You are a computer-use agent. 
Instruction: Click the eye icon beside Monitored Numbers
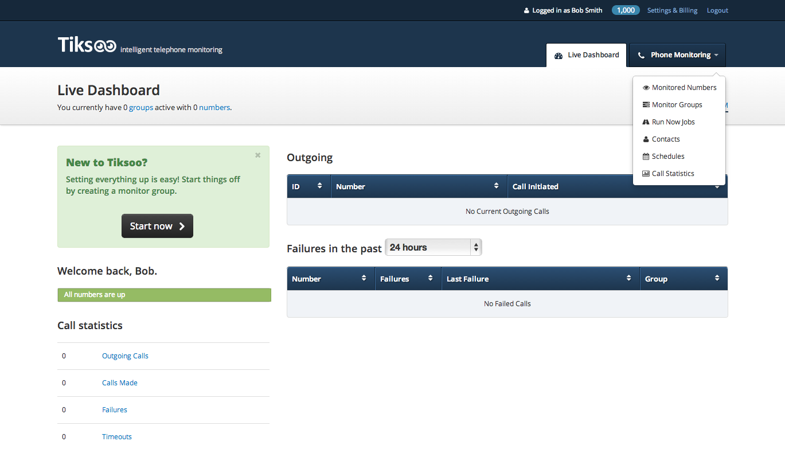[x=646, y=88]
